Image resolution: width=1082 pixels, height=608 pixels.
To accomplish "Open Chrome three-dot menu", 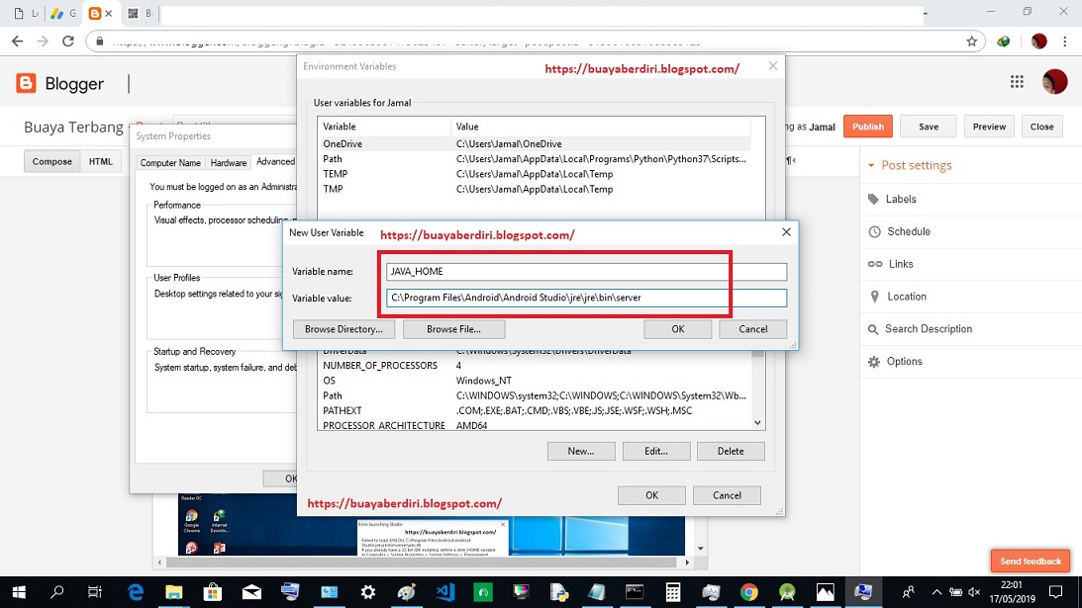I will 1065,42.
